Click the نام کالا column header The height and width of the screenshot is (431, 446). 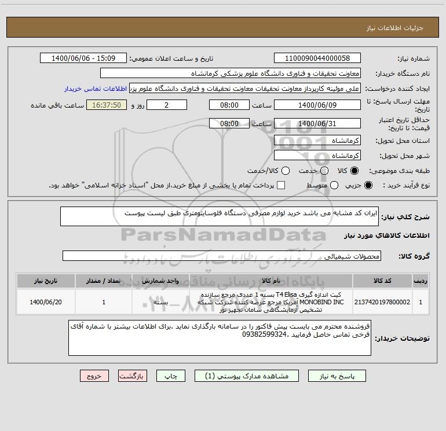click(x=271, y=281)
